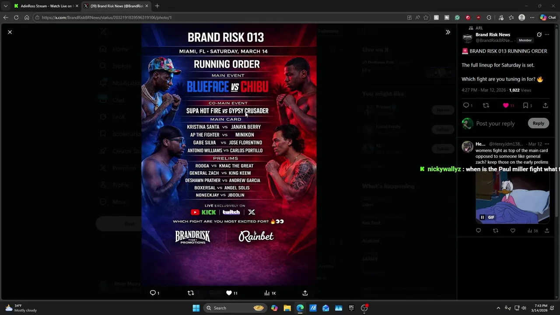Repost icon under HenryJdm's comment

[x=495, y=231]
